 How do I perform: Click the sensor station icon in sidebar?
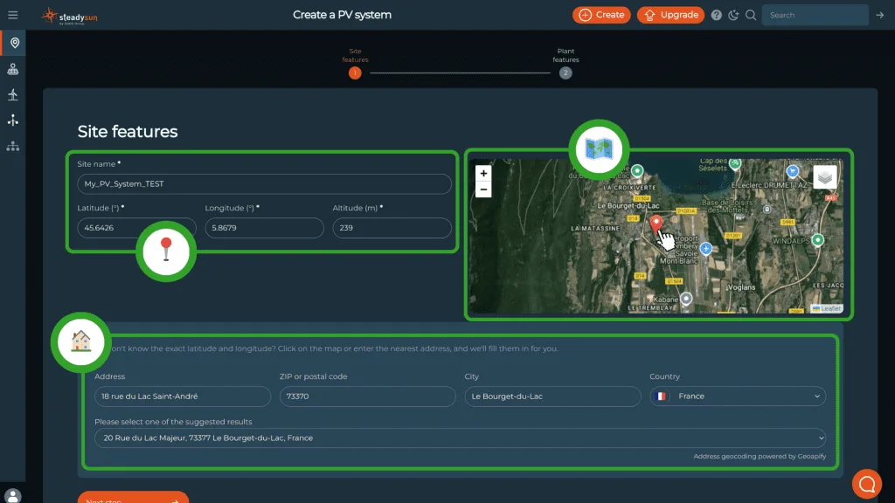click(12, 121)
